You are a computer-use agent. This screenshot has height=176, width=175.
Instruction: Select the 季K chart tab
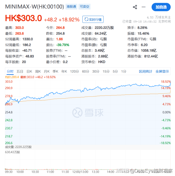pyautogui.click(x=55, y=71)
